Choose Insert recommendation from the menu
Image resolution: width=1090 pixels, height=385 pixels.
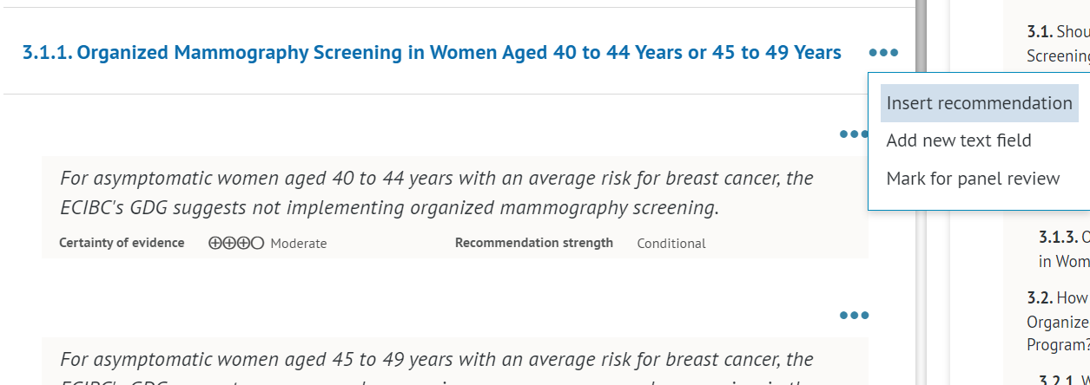click(979, 103)
